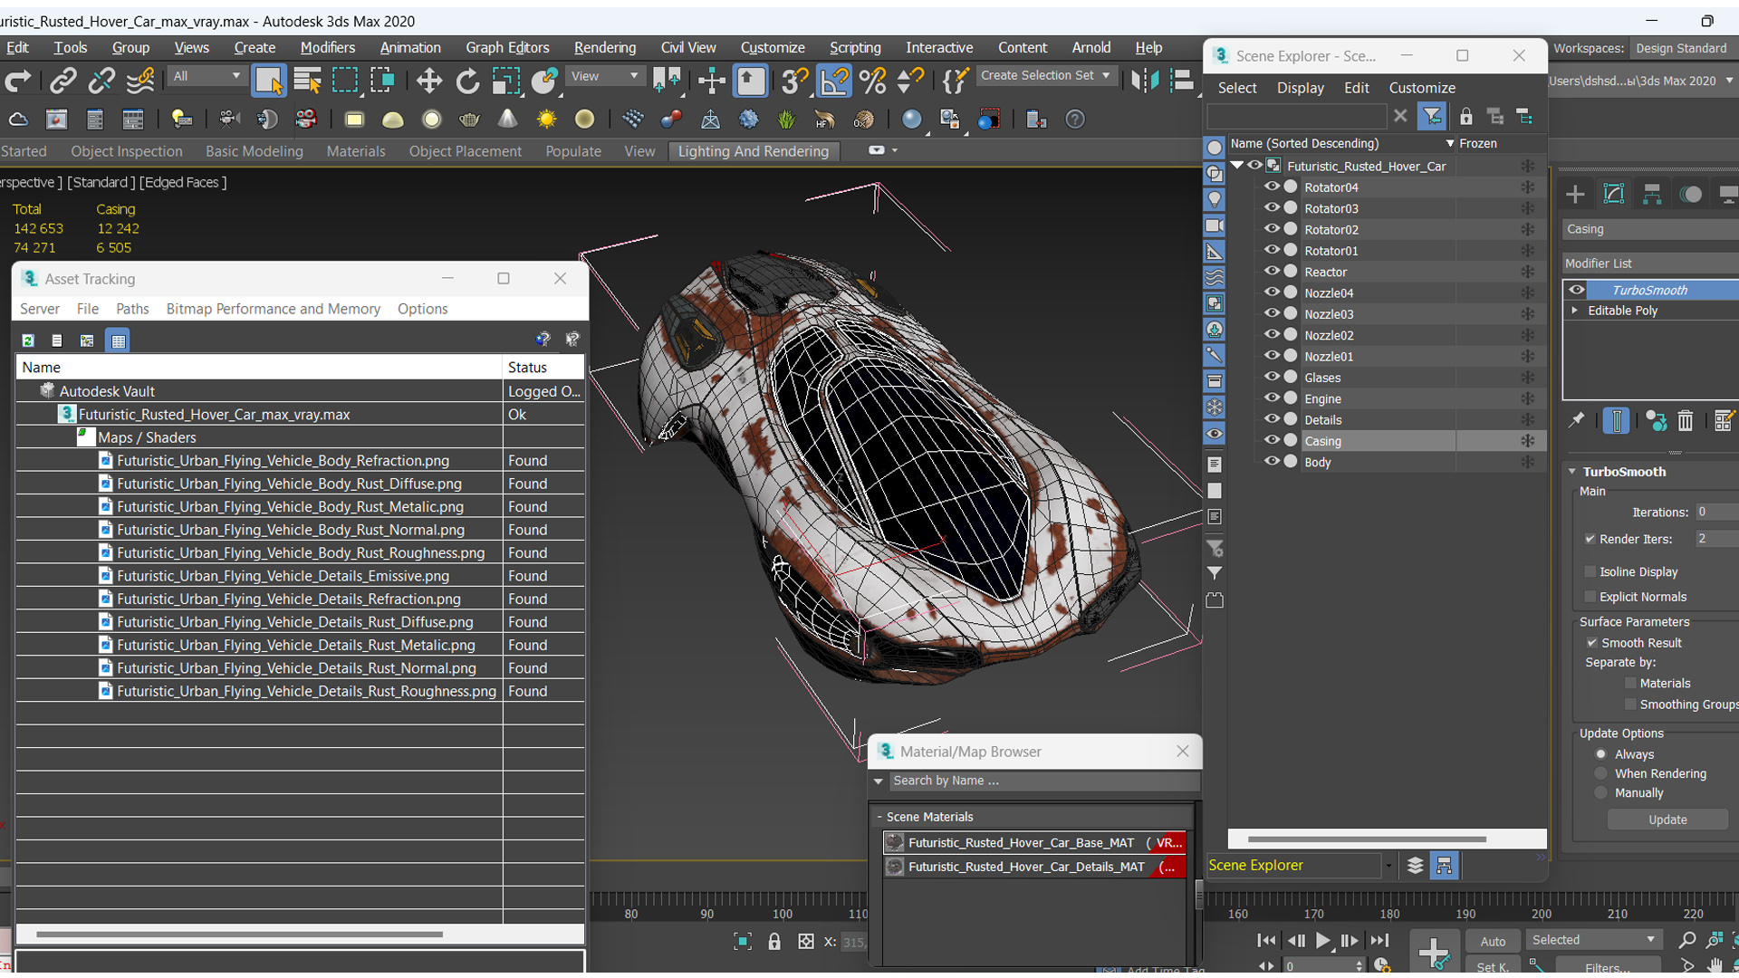Open the Create command panel tab

pos(1575,194)
